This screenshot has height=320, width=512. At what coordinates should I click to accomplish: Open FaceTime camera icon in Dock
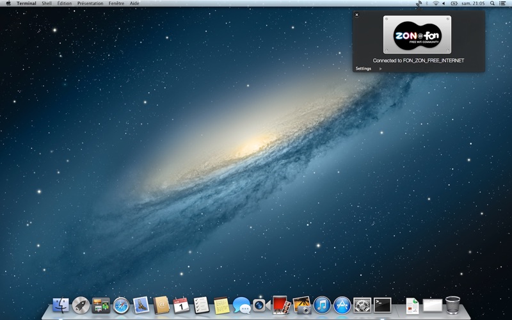(x=262, y=305)
